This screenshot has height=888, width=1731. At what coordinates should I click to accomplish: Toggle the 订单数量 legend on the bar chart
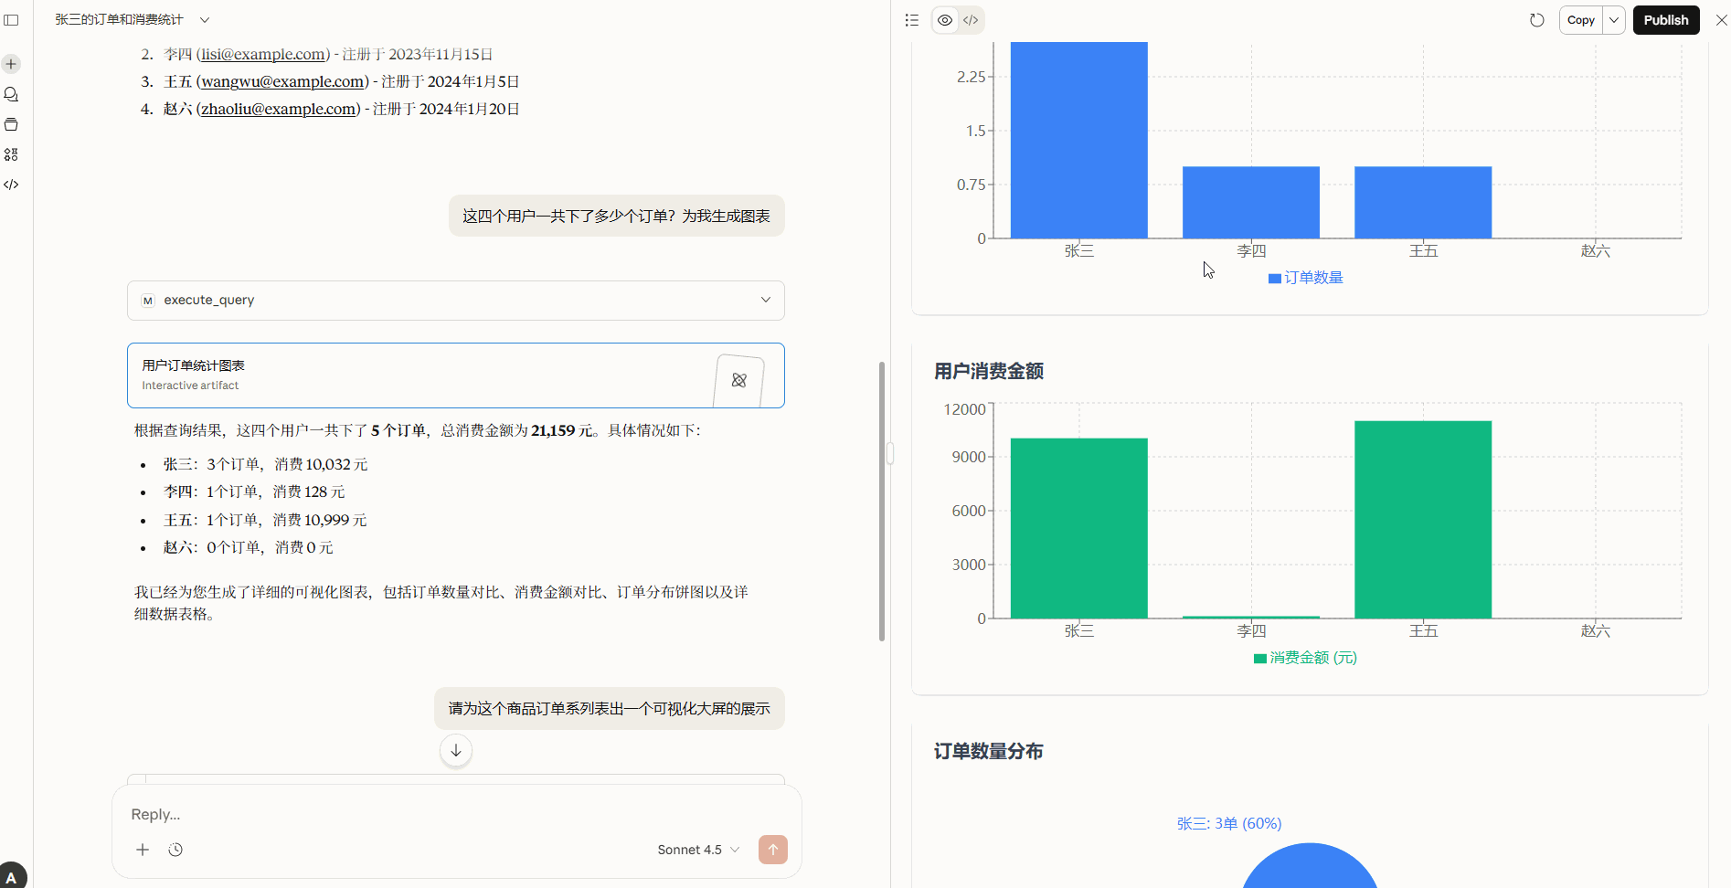[x=1305, y=277]
